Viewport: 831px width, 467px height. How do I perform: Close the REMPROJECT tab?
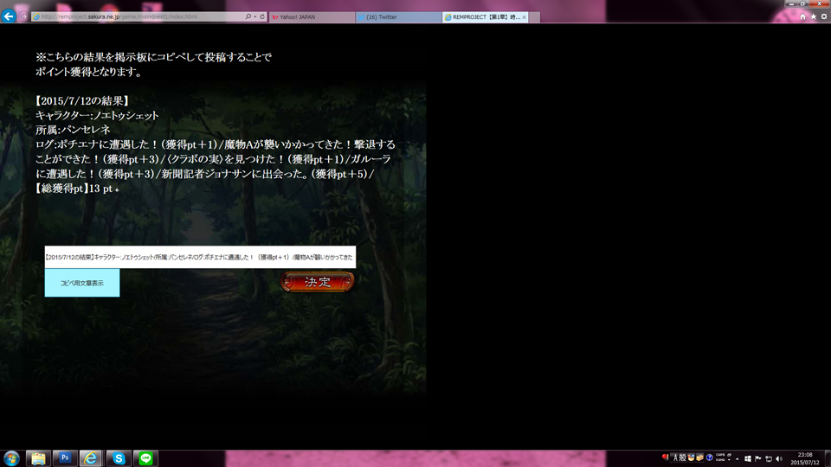pos(525,17)
